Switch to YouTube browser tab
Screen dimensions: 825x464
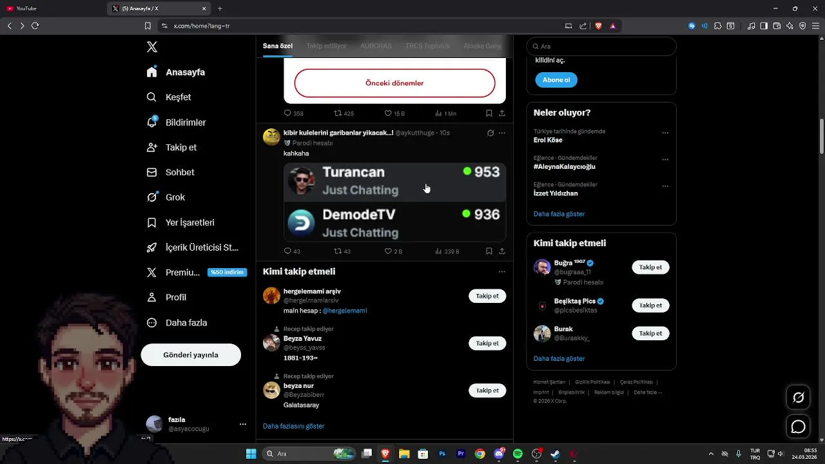coord(53,8)
